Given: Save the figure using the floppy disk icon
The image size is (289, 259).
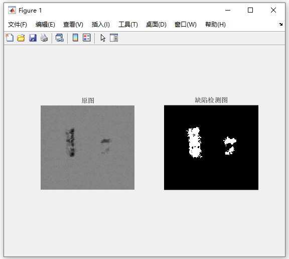Looking at the screenshot, I should [x=33, y=38].
